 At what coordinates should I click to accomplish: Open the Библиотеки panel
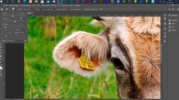(173, 16)
